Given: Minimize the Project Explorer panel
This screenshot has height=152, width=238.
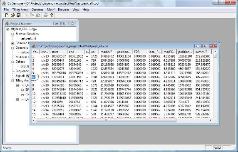Looking at the screenshot, I should click(x=57, y=24).
